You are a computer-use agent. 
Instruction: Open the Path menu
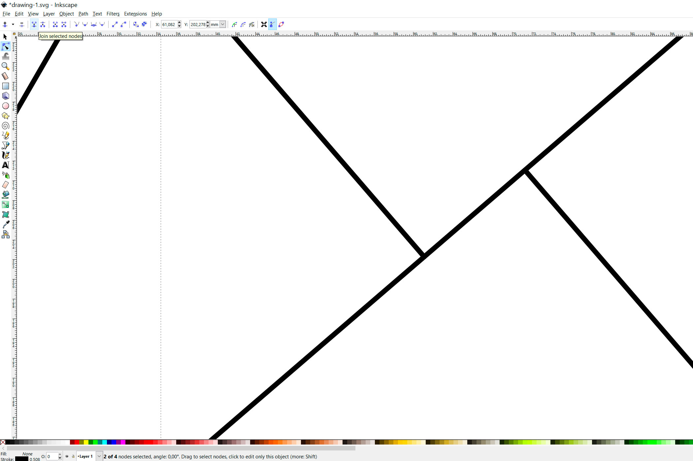coord(83,14)
